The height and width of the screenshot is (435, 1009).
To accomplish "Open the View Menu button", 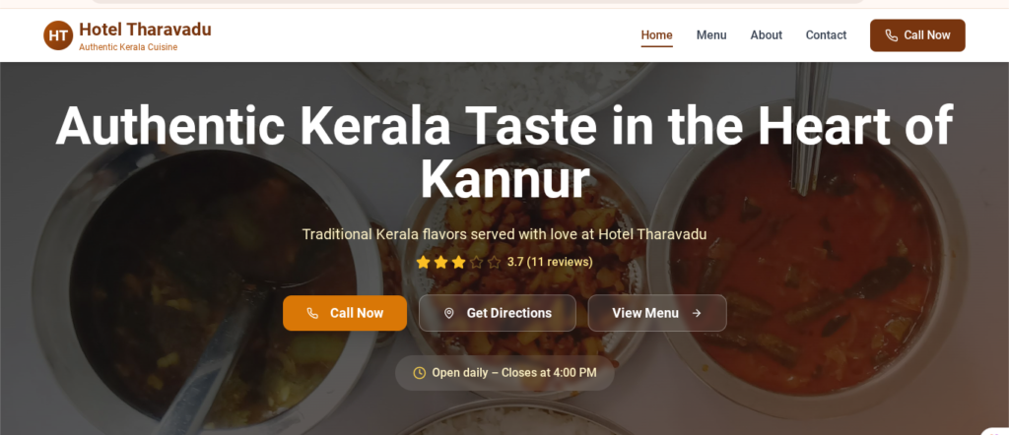I will pos(657,313).
